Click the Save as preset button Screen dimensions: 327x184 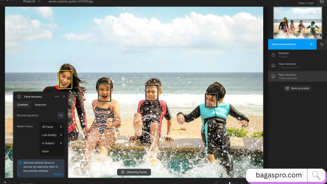[297, 88]
